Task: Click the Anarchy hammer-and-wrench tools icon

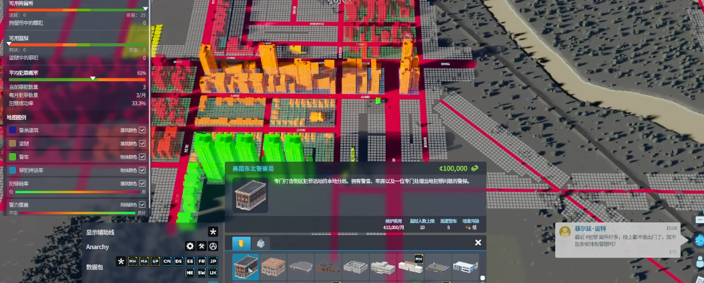Action: pyautogui.click(x=202, y=246)
